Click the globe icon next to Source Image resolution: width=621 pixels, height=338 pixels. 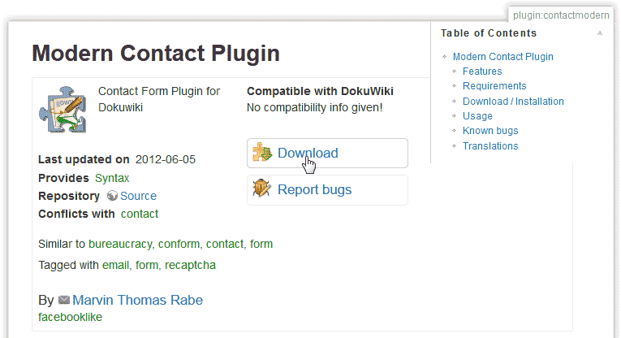(x=112, y=196)
